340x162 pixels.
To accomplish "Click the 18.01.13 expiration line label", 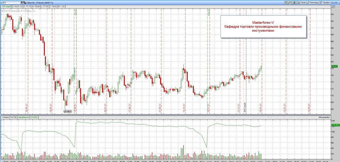I will [x=261, y=108].
